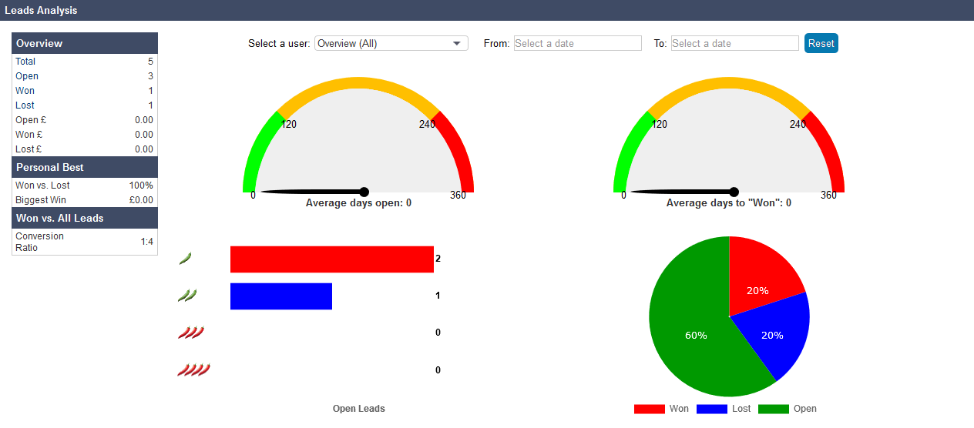Click the From date input field
Image resolution: width=974 pixels, height=428 pixels.
[x=577, y=44]
